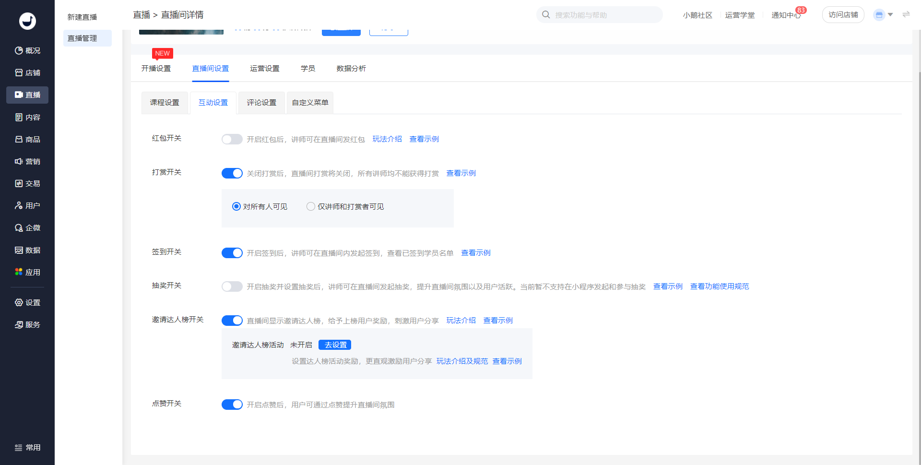Turn off the 签到开关 toggle
Viewport: 921px width, 465px height.
point(232,253)
